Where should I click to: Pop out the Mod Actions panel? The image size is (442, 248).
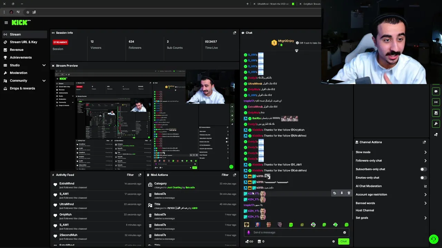234,175
